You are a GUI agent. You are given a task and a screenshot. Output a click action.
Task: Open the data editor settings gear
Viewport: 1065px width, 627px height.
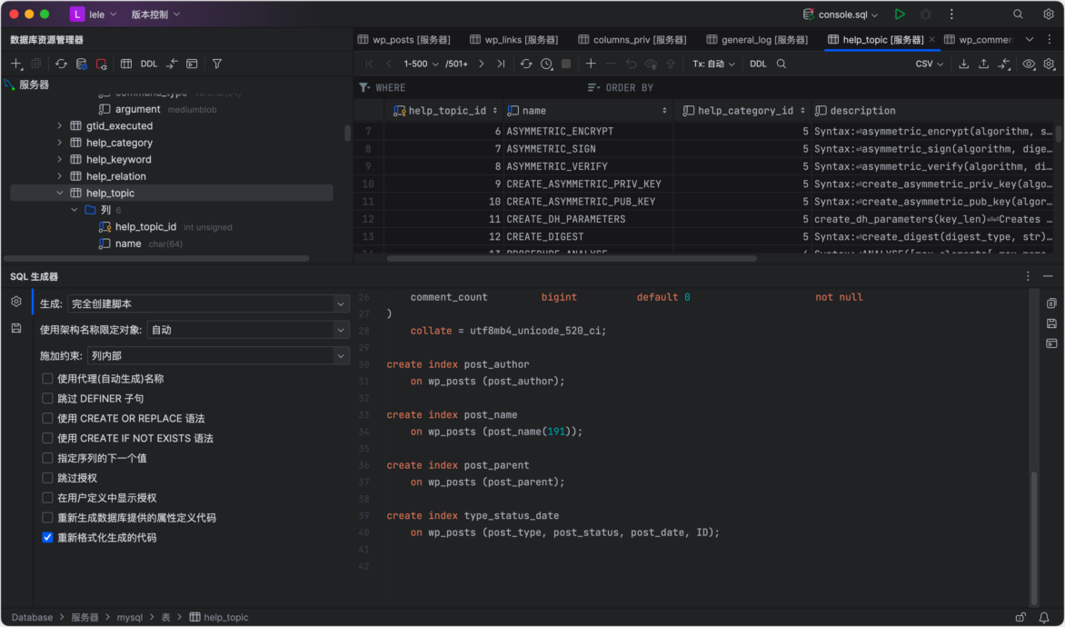click(1049, 64)
